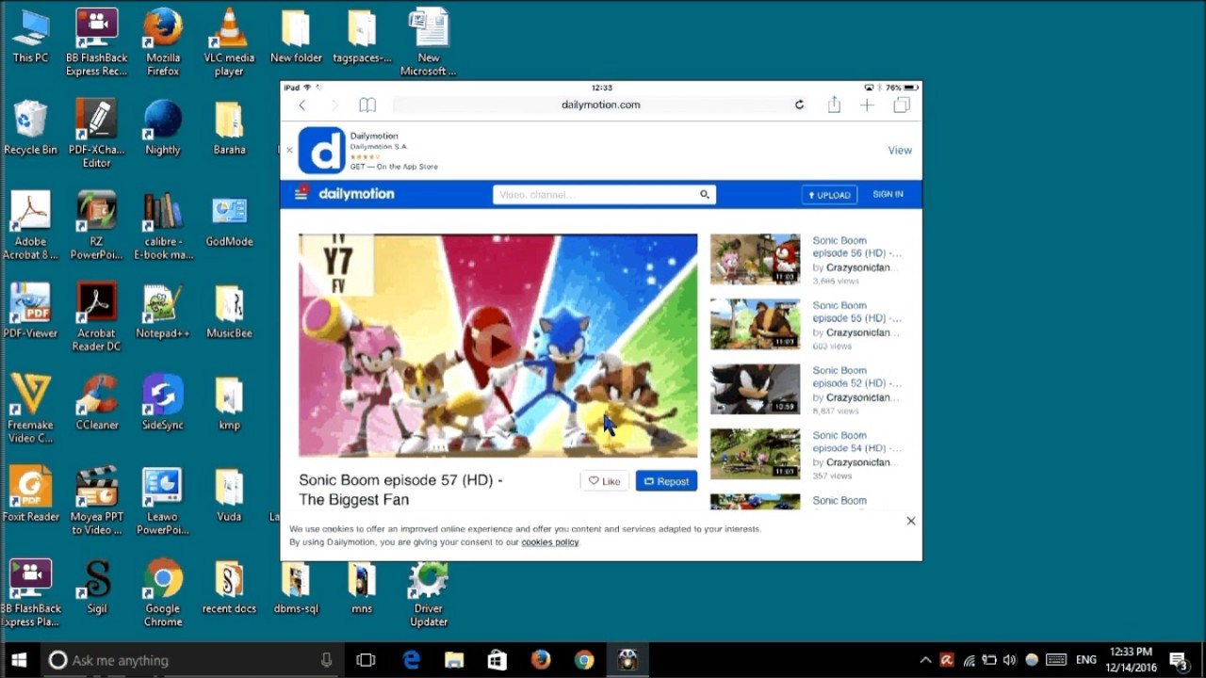Click the ENG language indicator
Image resolution: width=1206 pixels, height=678 pixels.
[x=1086, y=660]
